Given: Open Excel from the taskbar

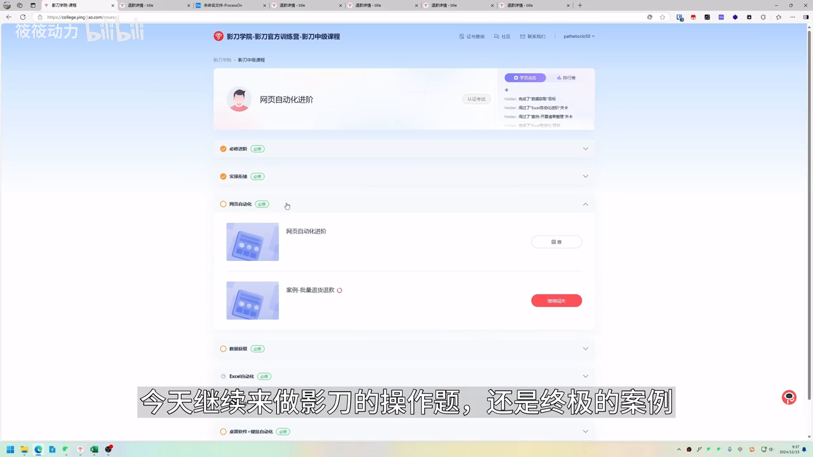Looking at the screenshot, I should click(x=94, y=449).
